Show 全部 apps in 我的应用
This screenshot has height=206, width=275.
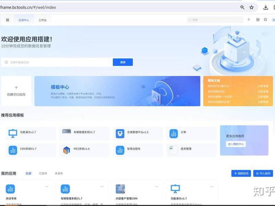(x=29, y=173)
